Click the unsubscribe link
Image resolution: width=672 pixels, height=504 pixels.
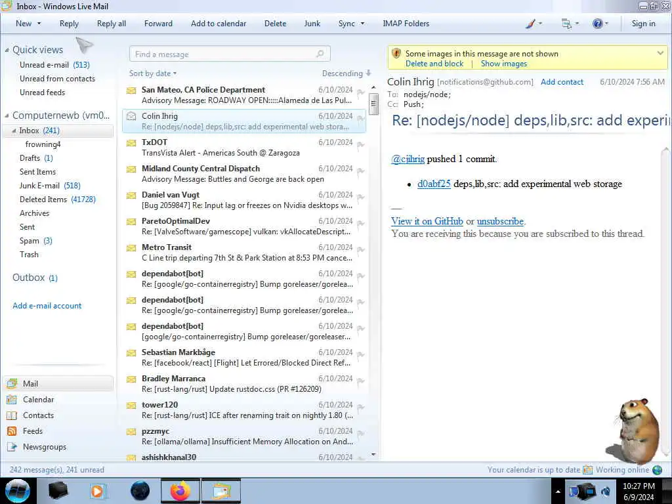pyautogui.click(x=500, y=221)
